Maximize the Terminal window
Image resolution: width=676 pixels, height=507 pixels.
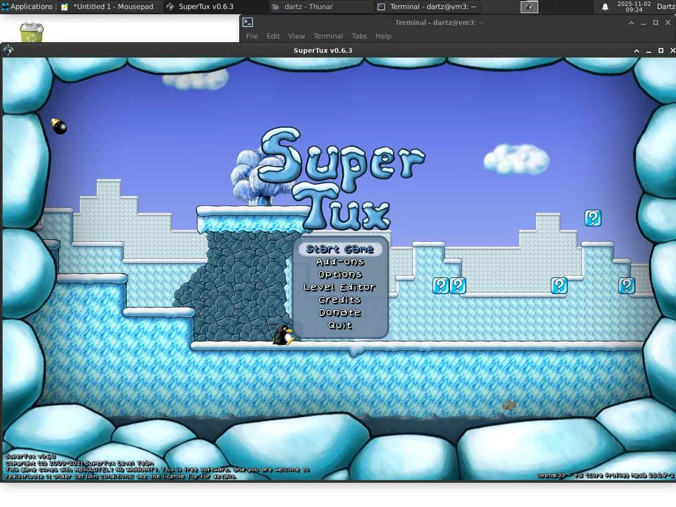(x=655, y=23)
